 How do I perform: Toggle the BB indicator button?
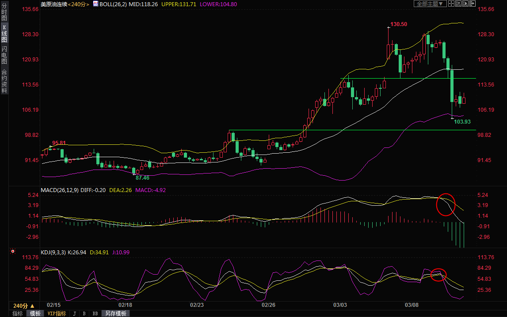(95, 313)
